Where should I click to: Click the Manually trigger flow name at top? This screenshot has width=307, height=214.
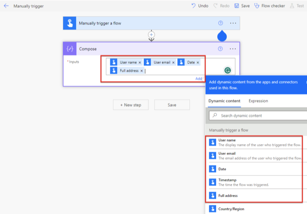coord(29,6)
